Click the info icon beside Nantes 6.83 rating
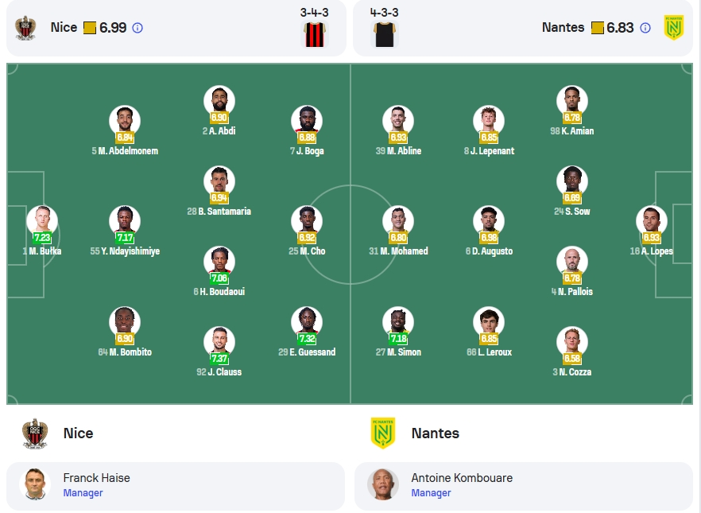 [645, 28]
